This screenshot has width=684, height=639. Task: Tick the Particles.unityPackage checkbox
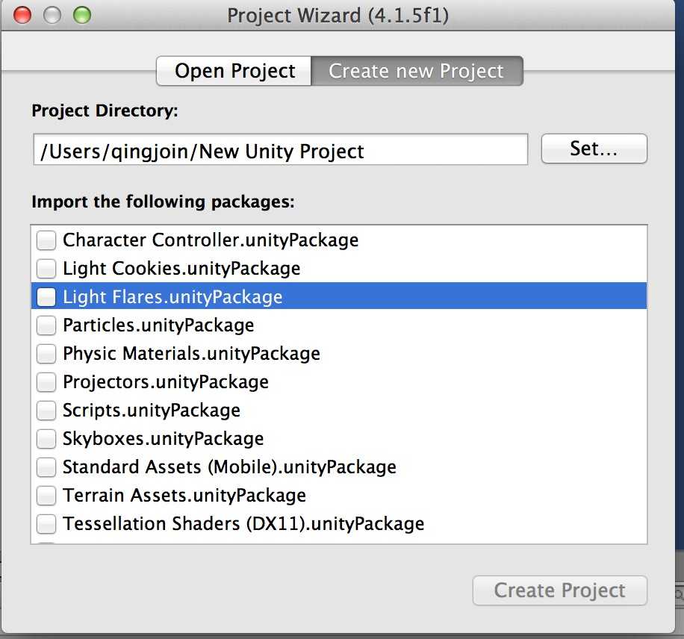pyautogui.click(x=46, y=325)
